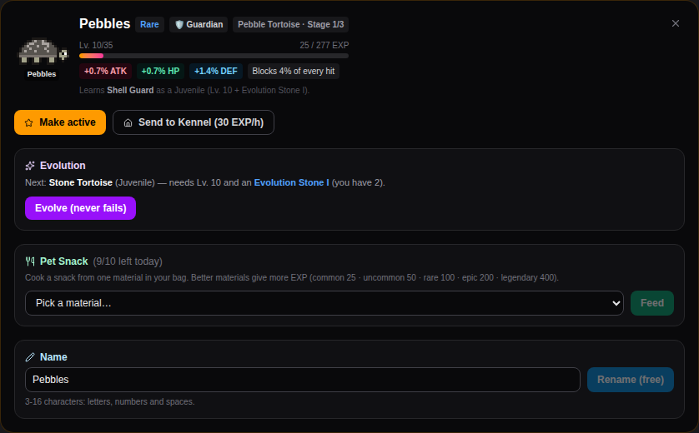
Task: Click the Pebble Tortoise Stage 1/3 badge
Action: pos(290,24)
